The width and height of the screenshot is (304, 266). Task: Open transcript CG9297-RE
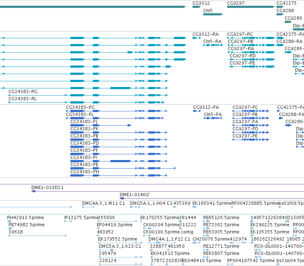[x=252, y=67]
